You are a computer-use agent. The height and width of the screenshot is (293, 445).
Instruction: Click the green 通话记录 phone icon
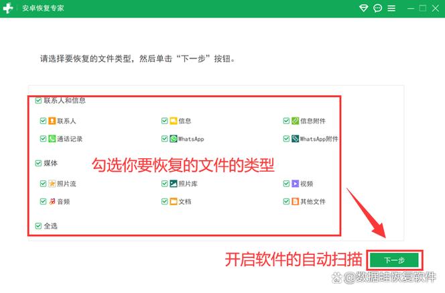point(52,139)
